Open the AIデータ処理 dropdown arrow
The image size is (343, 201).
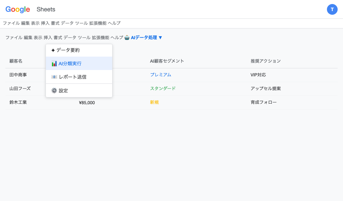[x=160, y=38]
